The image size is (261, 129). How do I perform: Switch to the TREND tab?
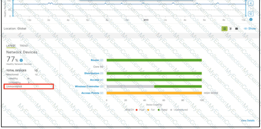(24, 46)
